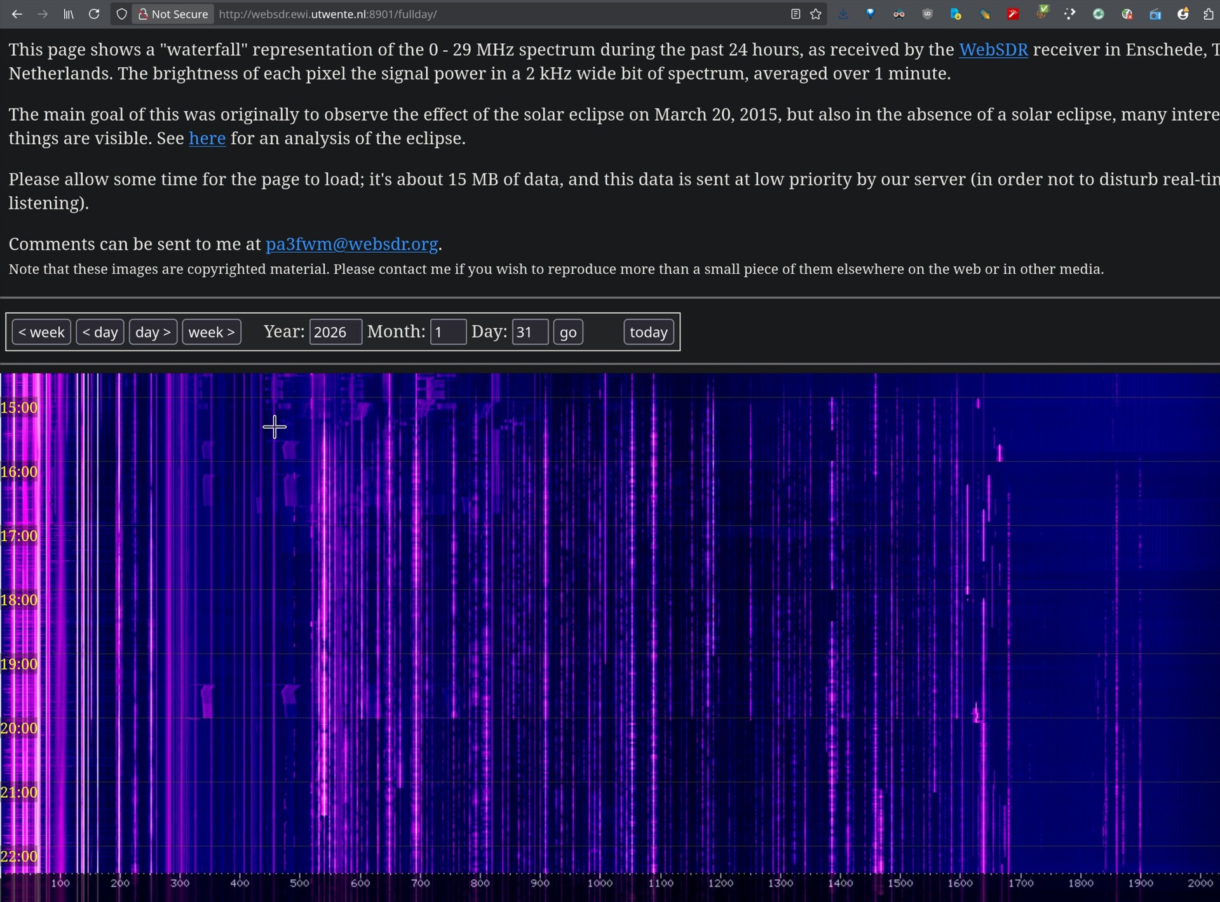1220x902 pixels.
Task: Open the extensions puzzle piece menu
Action: [1208, 14]
